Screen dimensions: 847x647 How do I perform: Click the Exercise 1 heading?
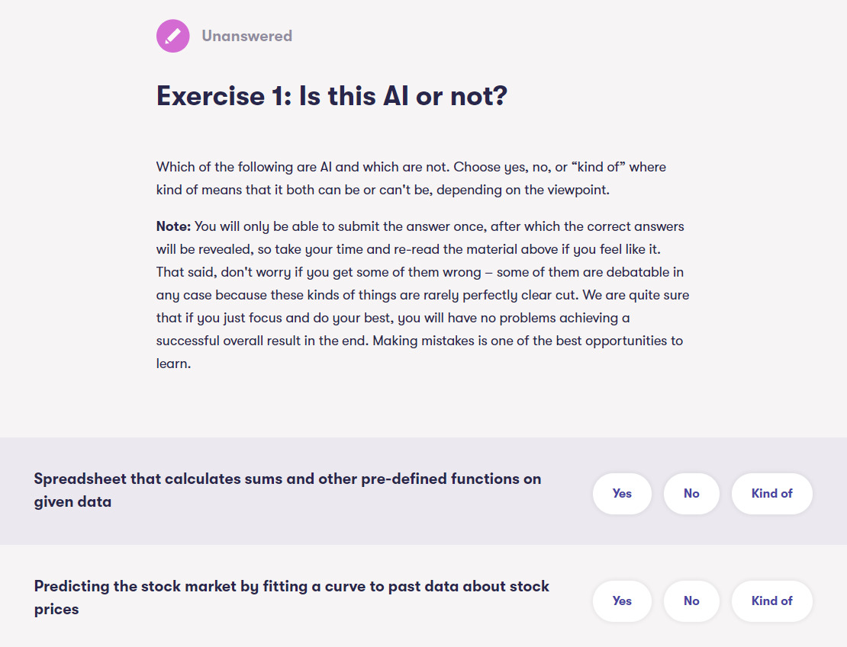(x=331, y=96)
